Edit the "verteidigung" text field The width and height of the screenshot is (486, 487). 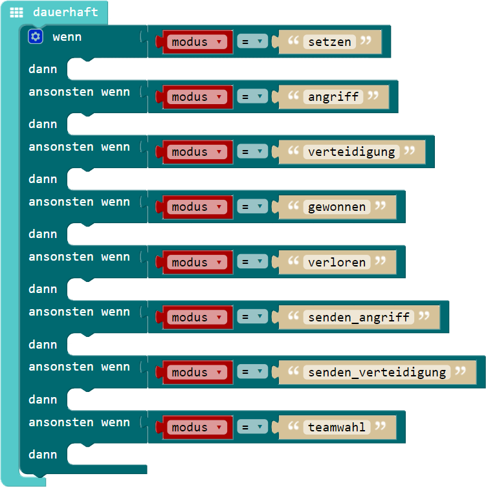(x=351, y=152)
